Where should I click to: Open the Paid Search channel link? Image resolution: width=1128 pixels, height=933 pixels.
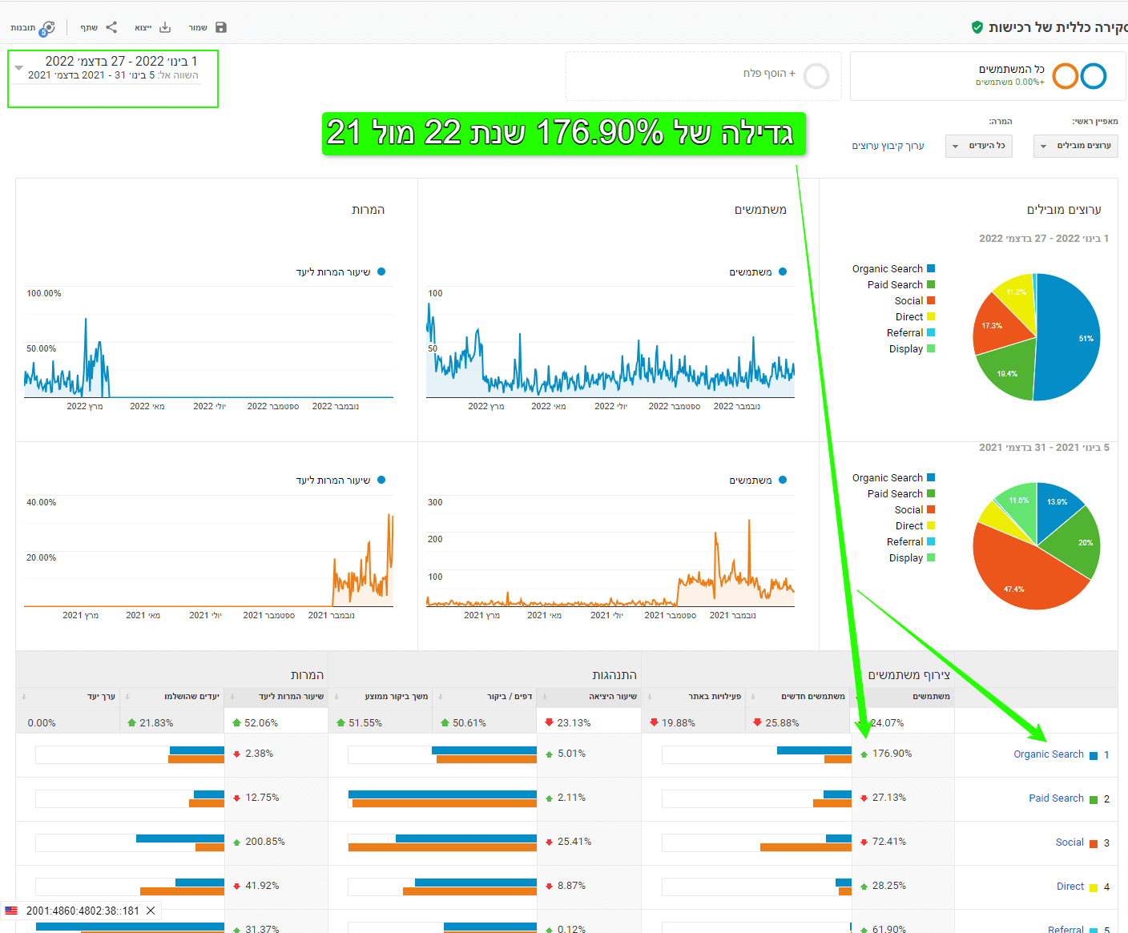1056,798
